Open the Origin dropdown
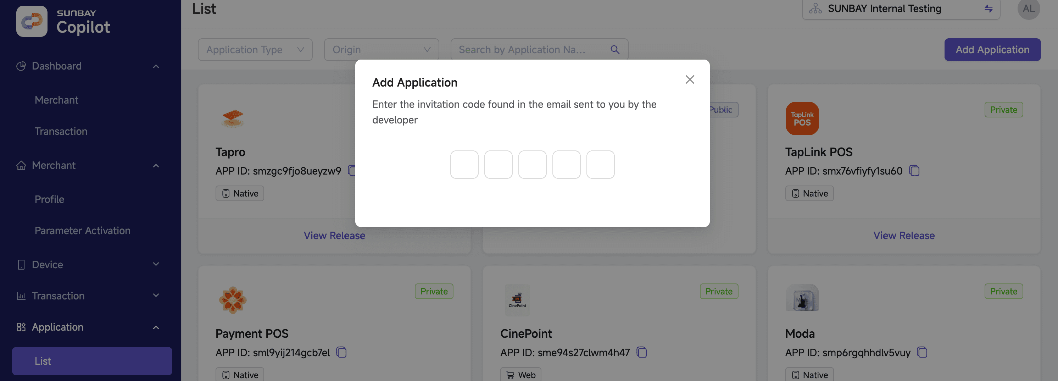The width and height of the screenshot is (1058, 381). pos(381,50)
